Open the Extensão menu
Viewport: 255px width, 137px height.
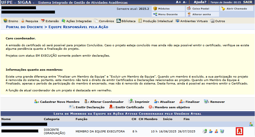coord(50,21)
